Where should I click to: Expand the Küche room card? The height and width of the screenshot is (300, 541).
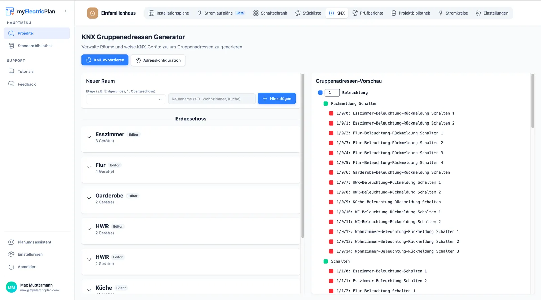click(89, 290)
